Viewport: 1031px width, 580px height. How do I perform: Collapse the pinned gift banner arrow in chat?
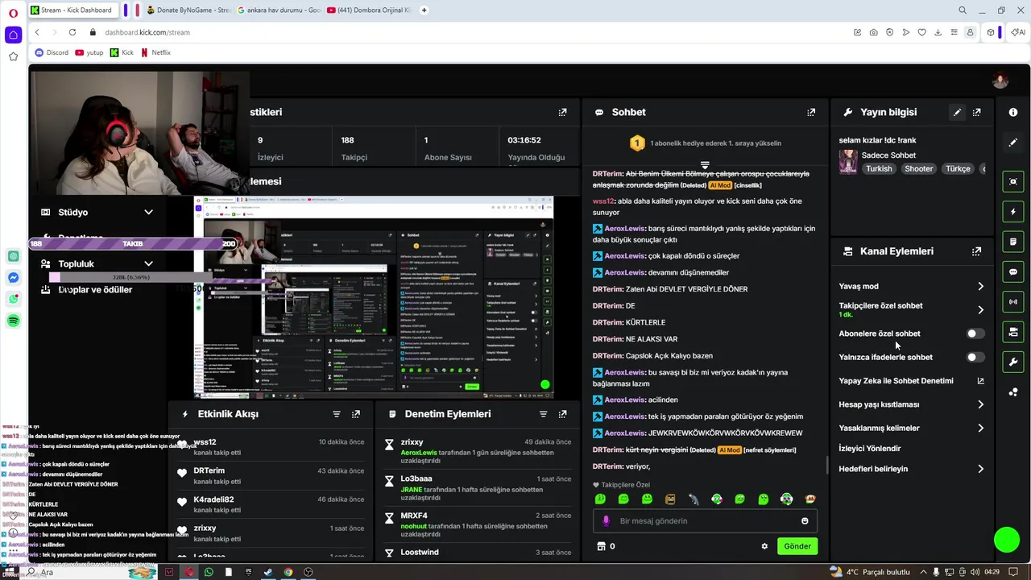705,164
